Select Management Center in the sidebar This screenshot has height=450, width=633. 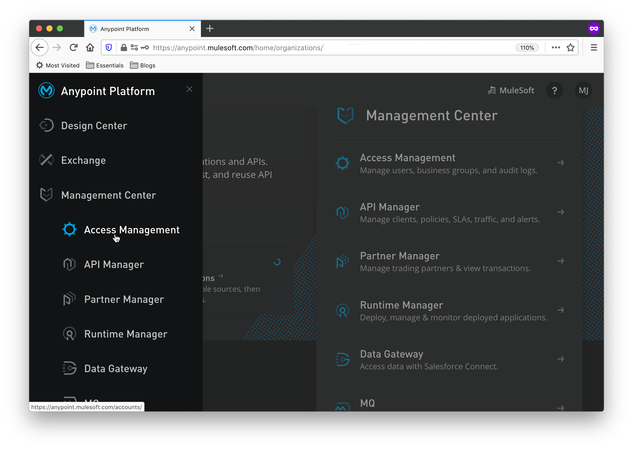[109, 195]
